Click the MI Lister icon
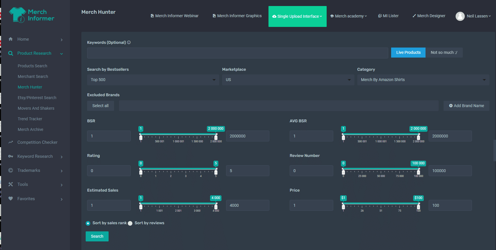Image resolution: width=496 pixels, height=250 pixels. pos(380,16)
